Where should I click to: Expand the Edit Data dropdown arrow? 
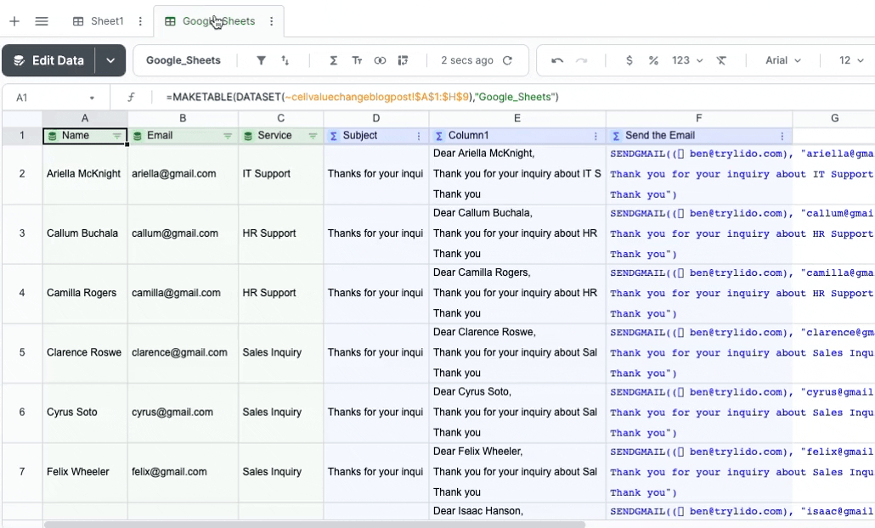(110, 60)
